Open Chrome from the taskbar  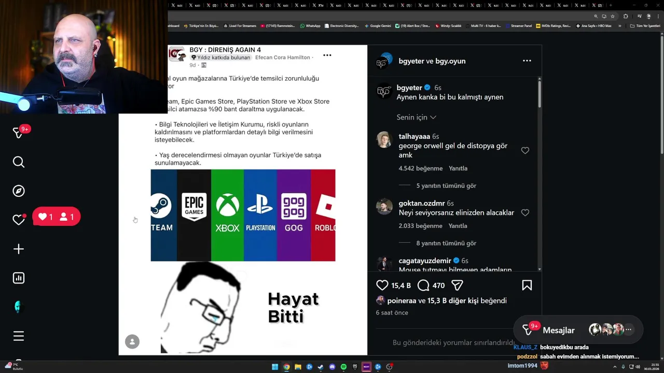point(286,367)
